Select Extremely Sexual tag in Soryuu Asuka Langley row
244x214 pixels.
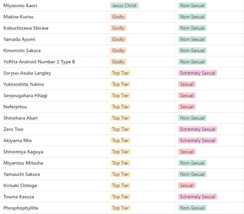(x=197, y=73)
